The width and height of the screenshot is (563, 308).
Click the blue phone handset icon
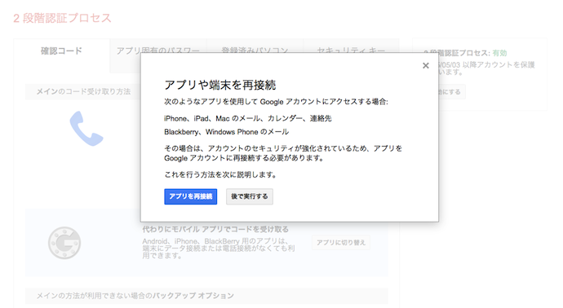[86, 129]
